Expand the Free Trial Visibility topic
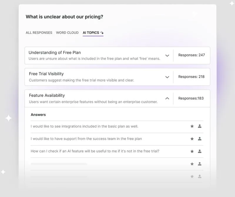 coord(167,77)
